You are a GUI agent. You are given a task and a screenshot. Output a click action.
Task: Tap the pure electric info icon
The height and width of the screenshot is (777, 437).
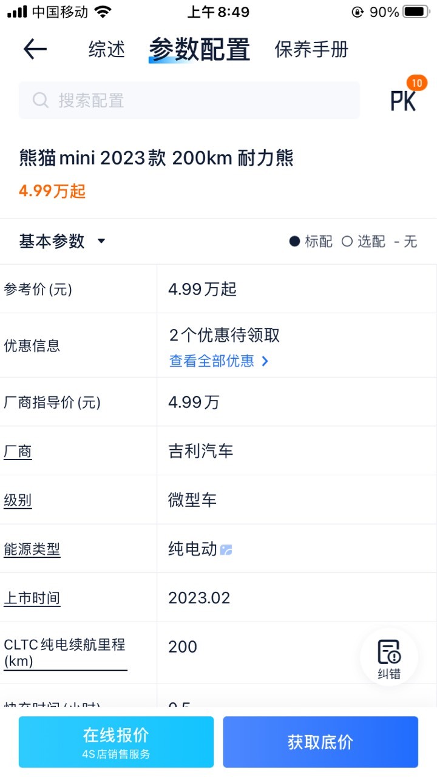[226, 550]
